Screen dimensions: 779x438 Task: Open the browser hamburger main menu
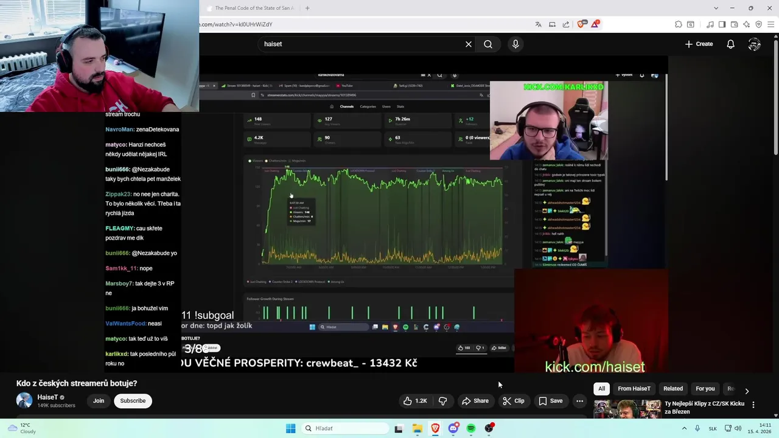pyautogui.click(x=771, y=24)
